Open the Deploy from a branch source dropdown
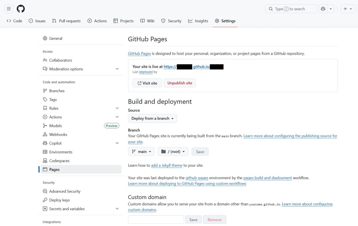The image size is (358, 226). tap(152, 118)
